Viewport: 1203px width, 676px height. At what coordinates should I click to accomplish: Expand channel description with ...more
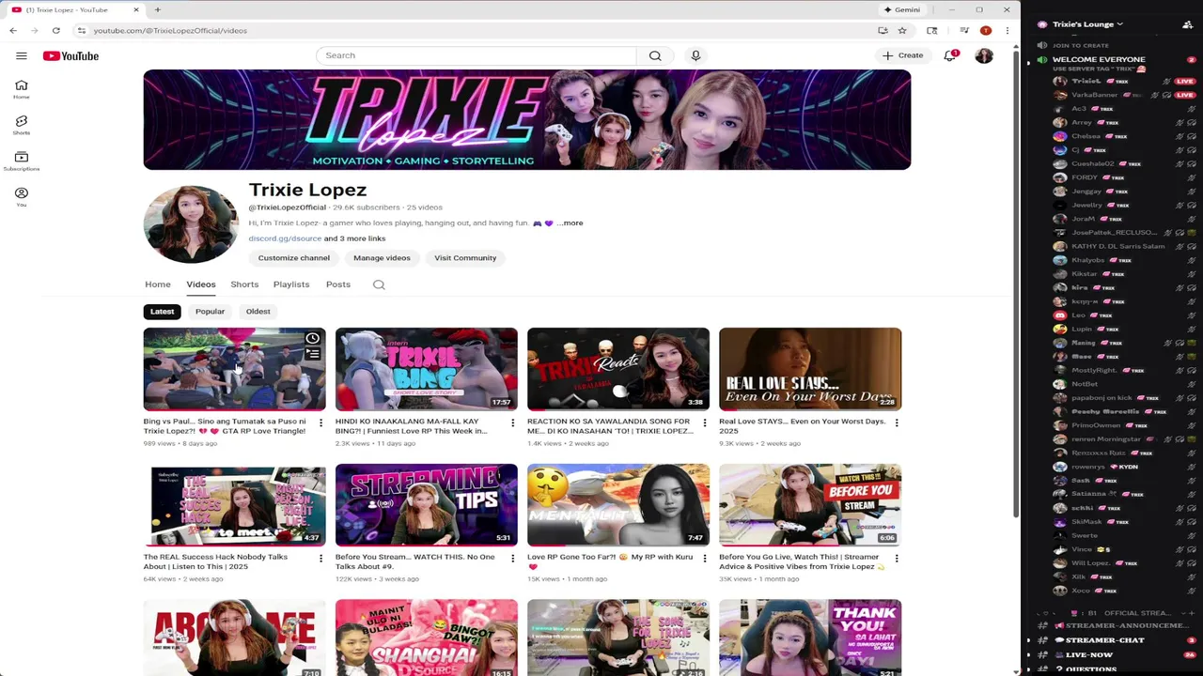pyautogui.click(x=570, y=223)
